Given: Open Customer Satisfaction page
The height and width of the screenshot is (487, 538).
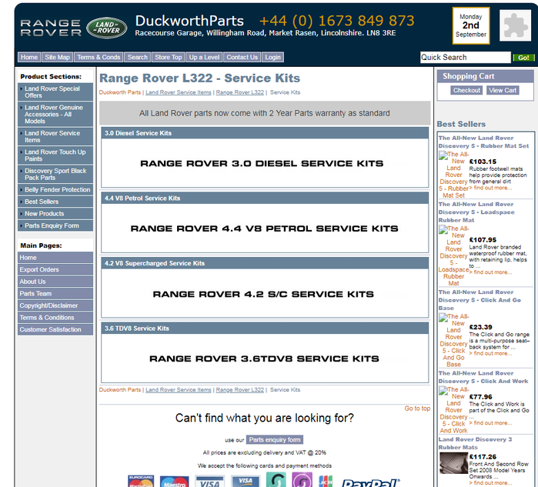Looking at the screenshot, I should [x=55, y=329].
